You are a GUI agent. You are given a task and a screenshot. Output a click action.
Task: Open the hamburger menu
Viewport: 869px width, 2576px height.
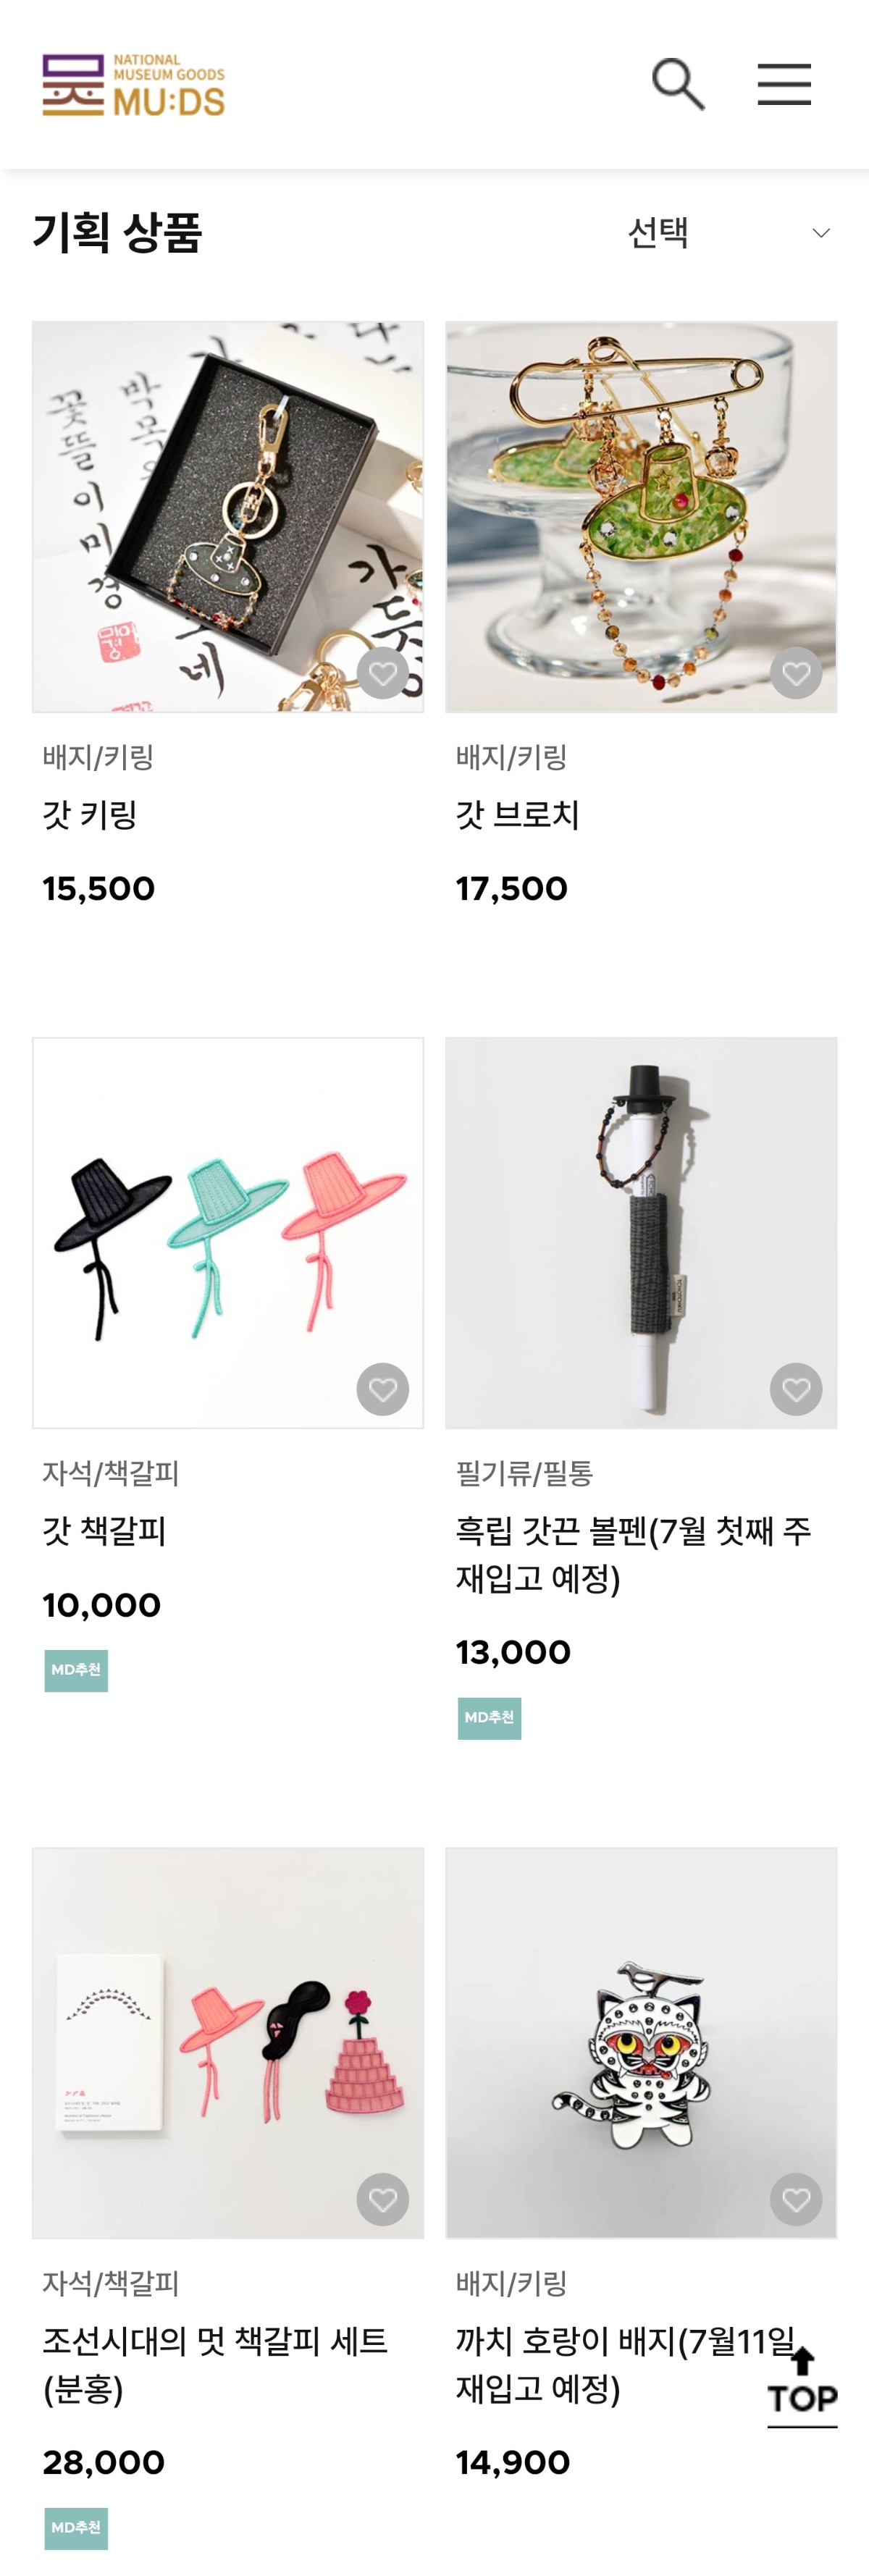pyautogui.click(x=784, y=84)
